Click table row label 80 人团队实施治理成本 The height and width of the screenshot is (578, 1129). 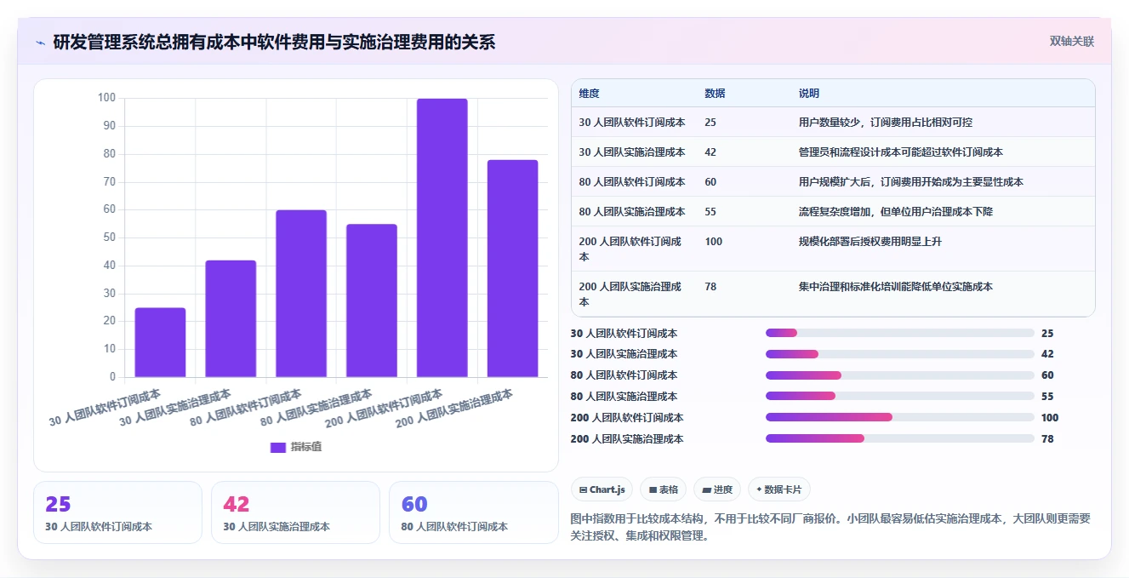pos(632,212)
